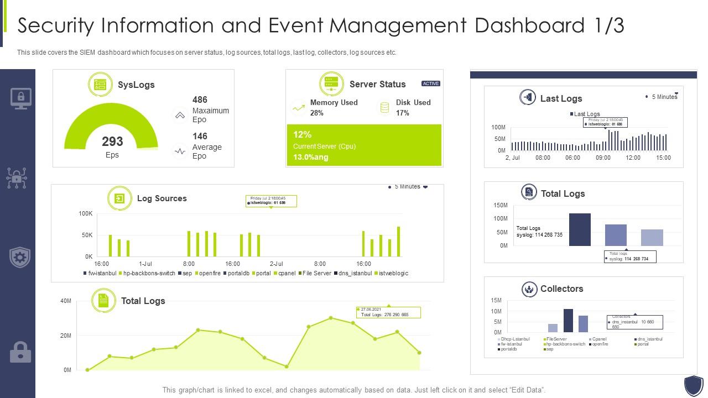Click the istweblogic tooltip on Last Logs chart
The width and height of the screenshot is (708, 398).
coord(605,123)
